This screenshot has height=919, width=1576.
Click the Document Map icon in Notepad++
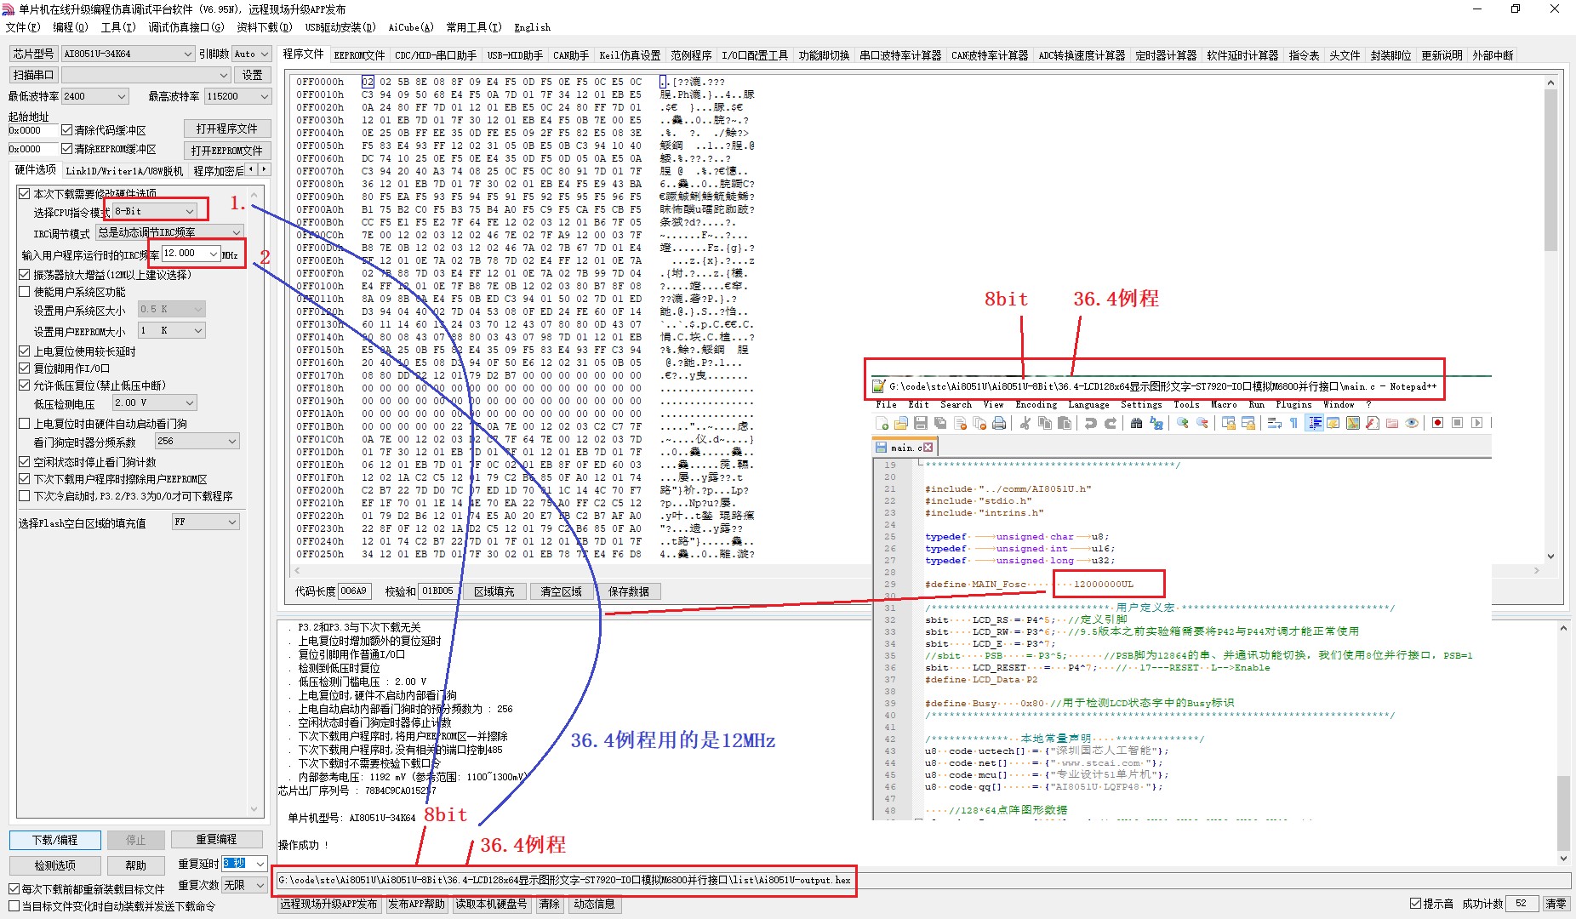click(1353, 423)
